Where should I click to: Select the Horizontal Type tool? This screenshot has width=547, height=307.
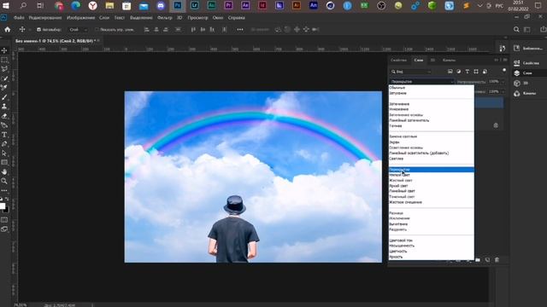click(4, 135)
